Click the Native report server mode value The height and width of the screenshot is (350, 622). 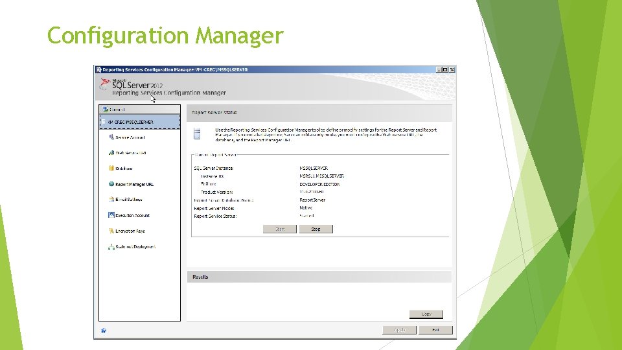click(306, 208)
